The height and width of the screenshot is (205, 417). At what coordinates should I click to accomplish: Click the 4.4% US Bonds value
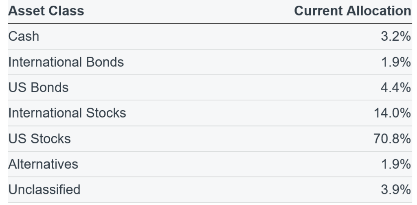point(396,87)
